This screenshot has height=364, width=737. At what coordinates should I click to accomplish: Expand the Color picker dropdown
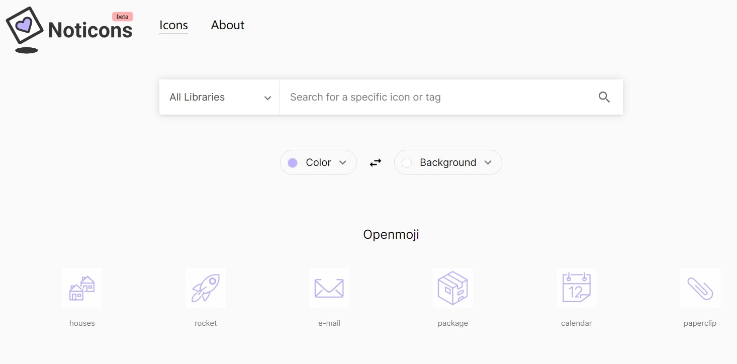coord(318,162)
